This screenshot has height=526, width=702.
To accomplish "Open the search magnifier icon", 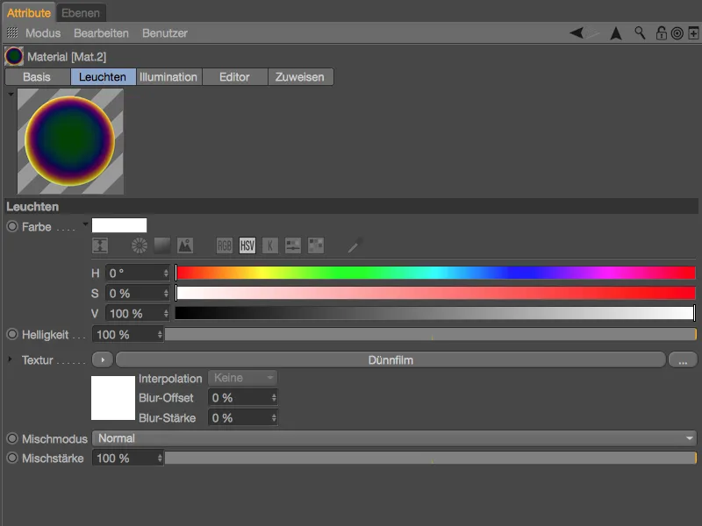I will coord(640,33).
